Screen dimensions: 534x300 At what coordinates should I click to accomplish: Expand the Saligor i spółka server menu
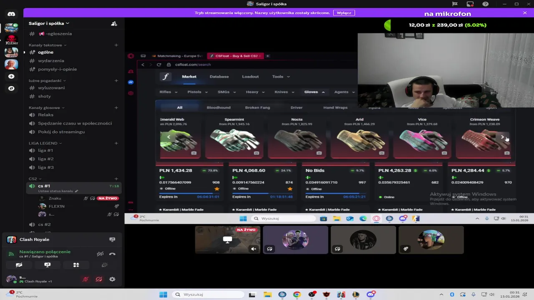click(49, 23)
